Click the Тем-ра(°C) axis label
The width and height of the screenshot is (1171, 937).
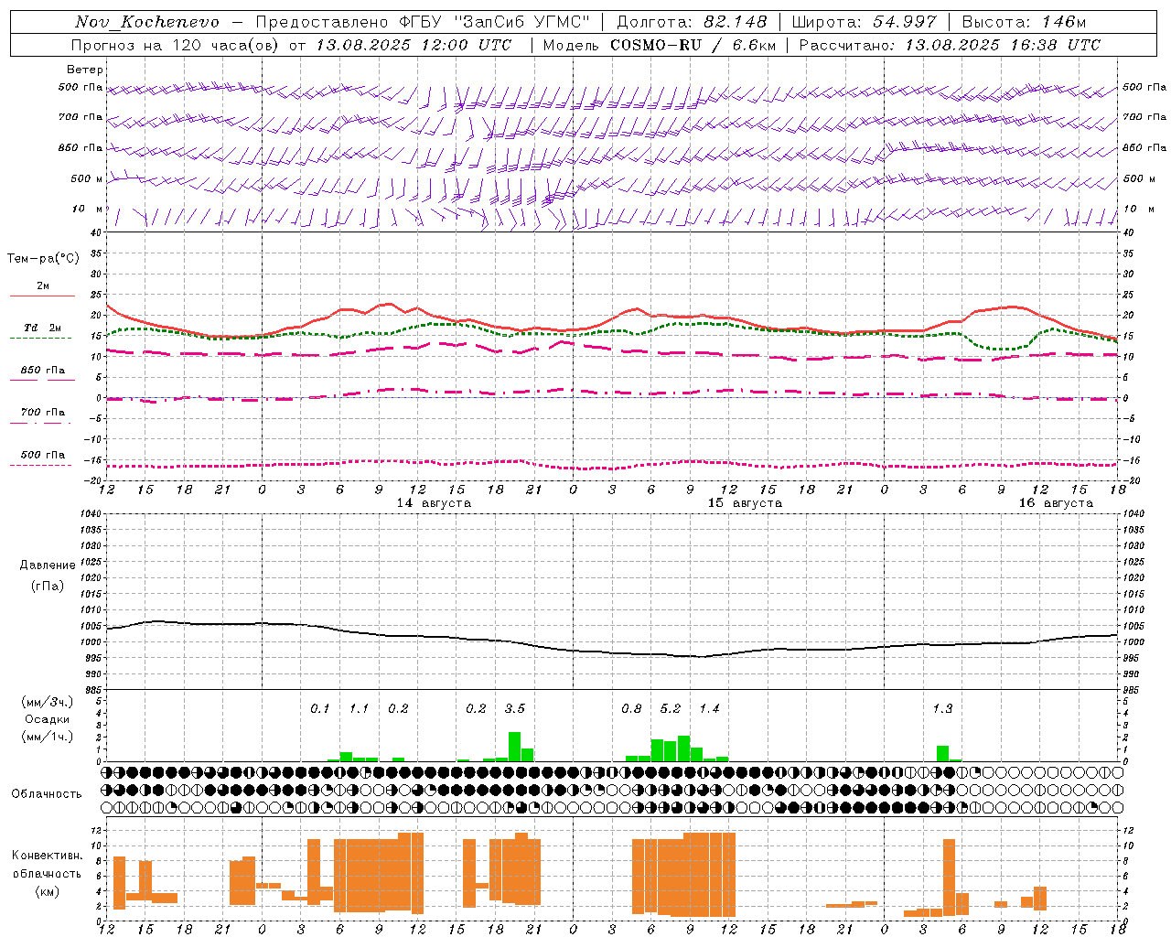tap(43, 259)
